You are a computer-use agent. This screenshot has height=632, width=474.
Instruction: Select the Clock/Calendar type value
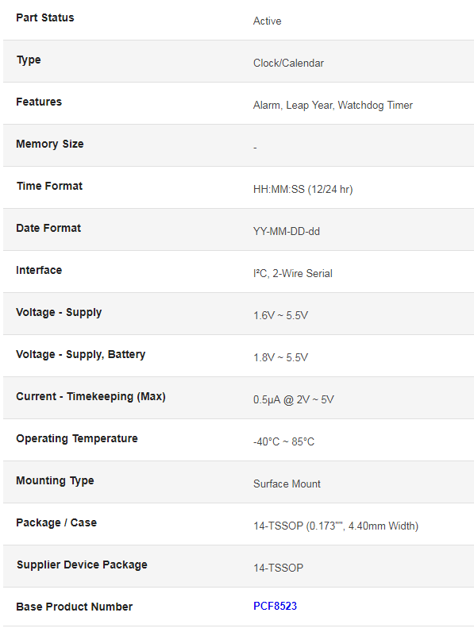[288, 63]
